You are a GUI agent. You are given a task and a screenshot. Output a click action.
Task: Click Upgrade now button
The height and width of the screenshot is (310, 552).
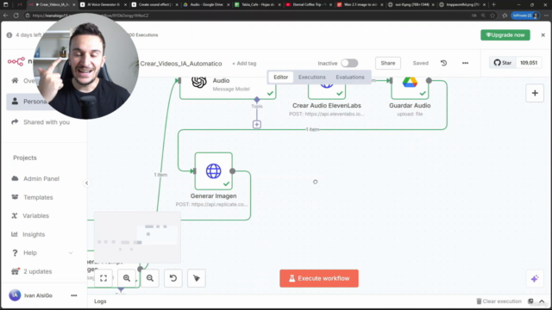505,35
